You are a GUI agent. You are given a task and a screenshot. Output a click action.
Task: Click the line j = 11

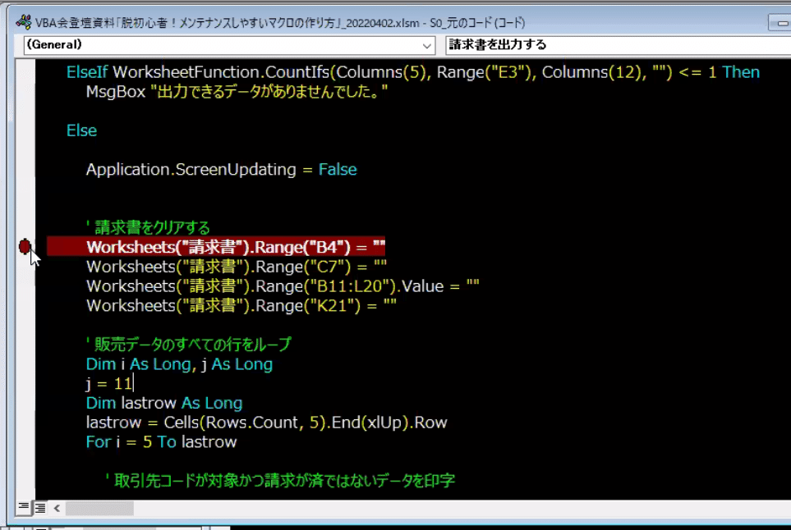pos(109,384)
